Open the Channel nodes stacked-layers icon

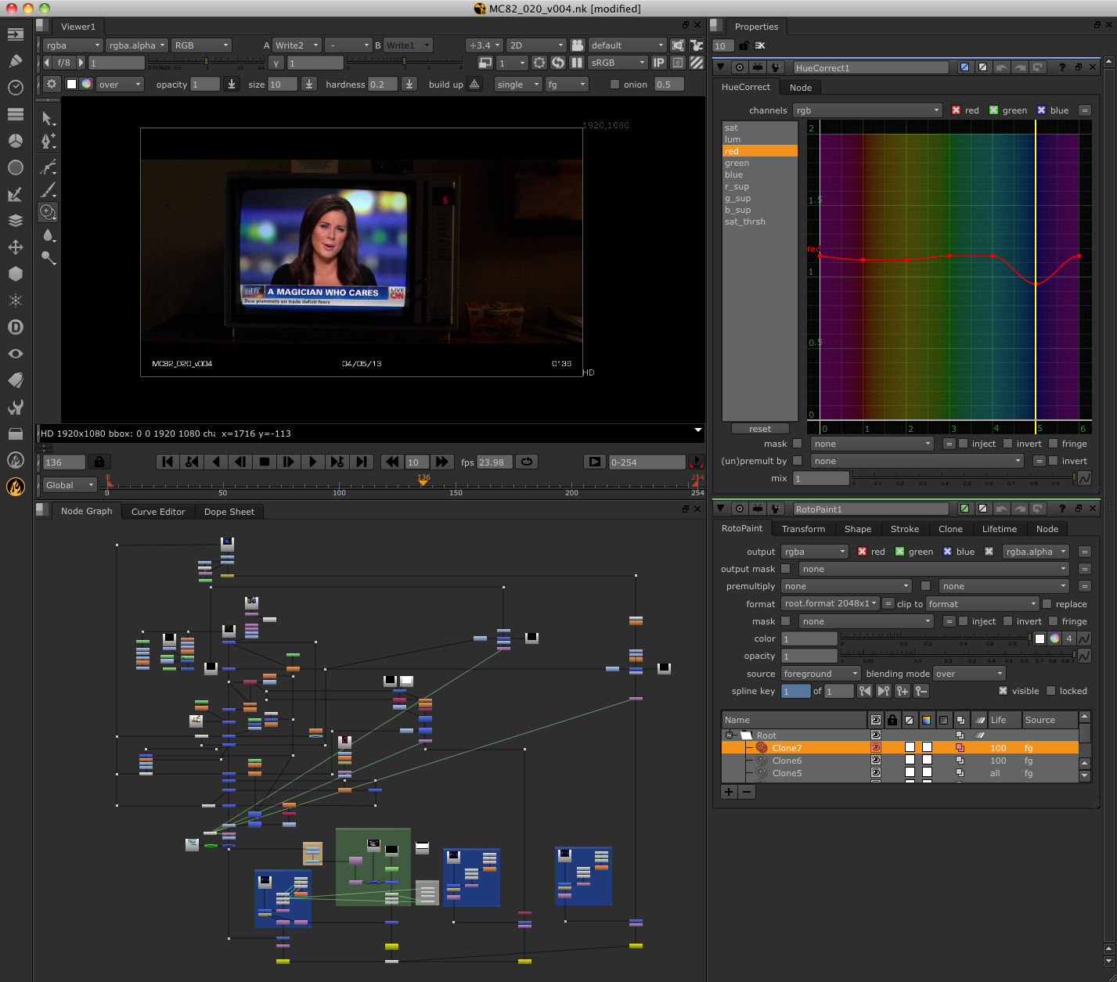[15, 114]
